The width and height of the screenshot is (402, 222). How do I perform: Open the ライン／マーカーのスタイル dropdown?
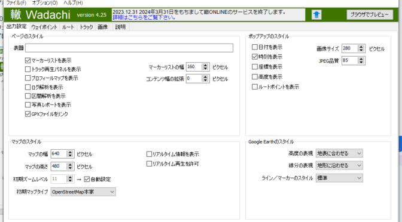click(339, 178)
